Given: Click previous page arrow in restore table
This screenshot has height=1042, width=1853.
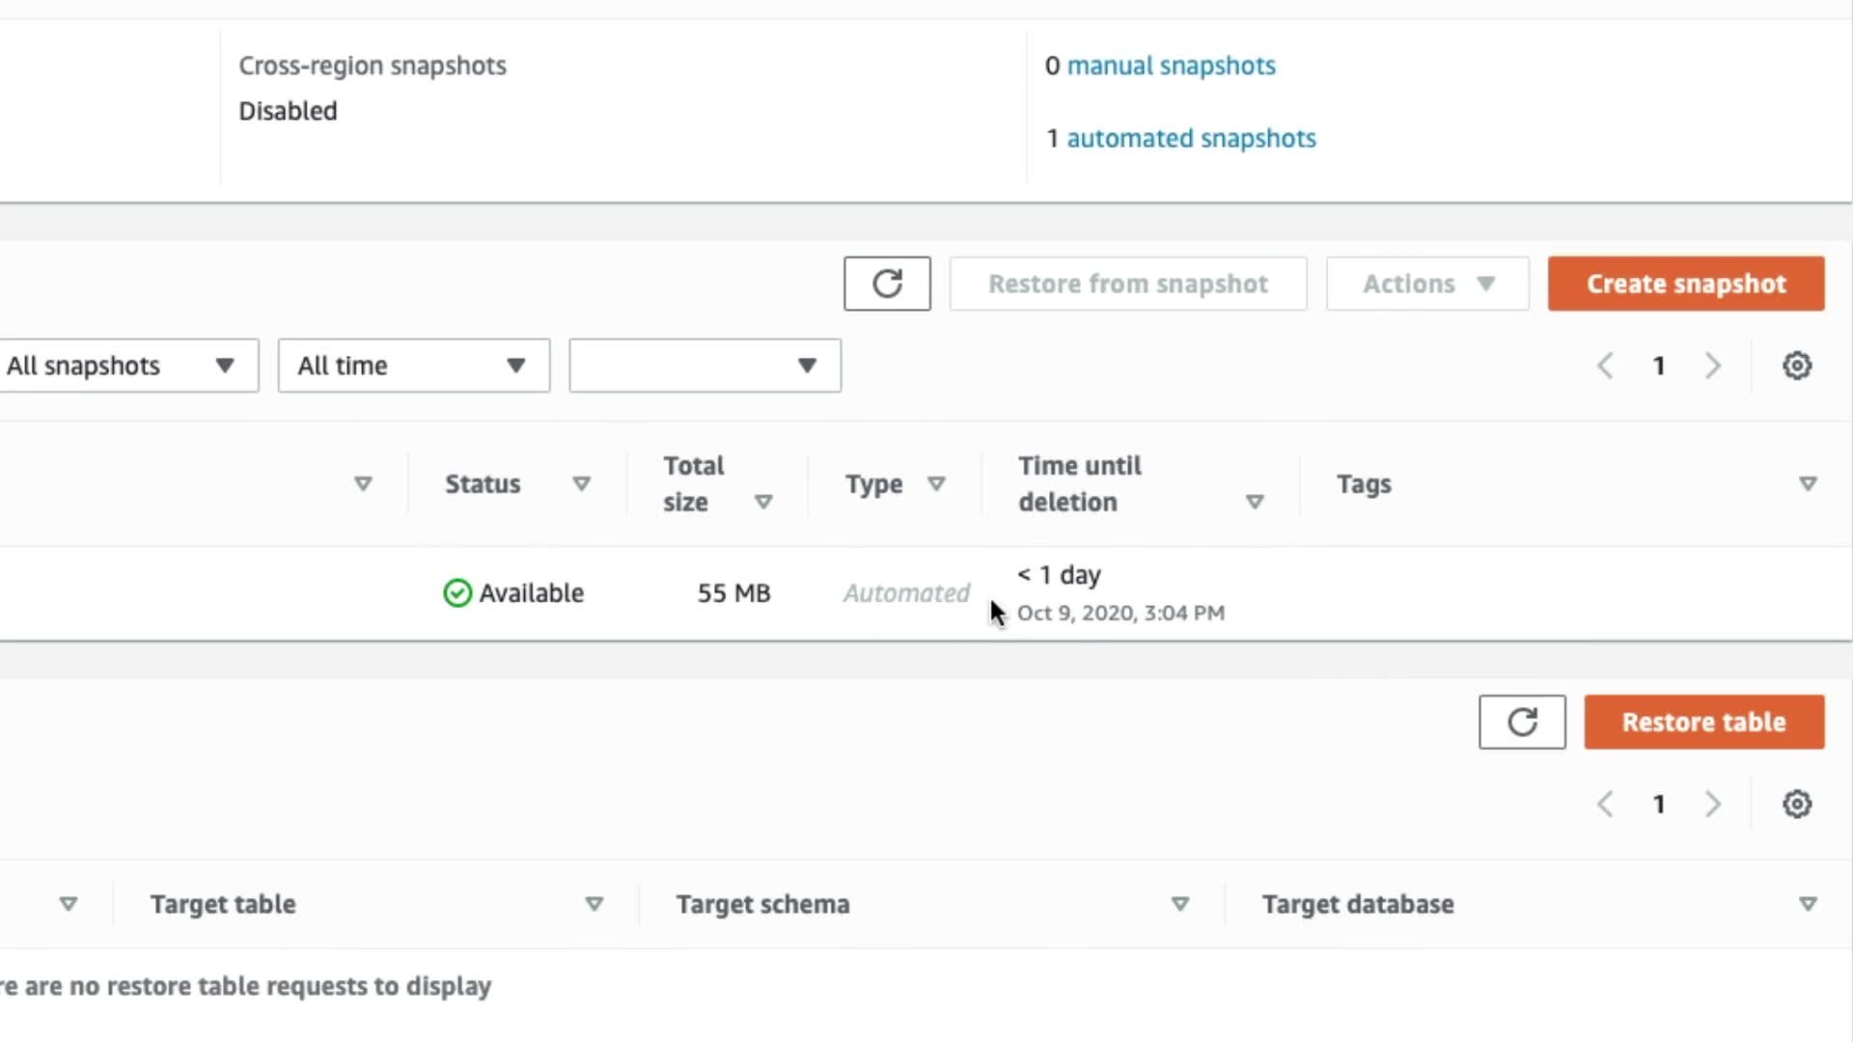Looking at the screenshot, I should tap(1605, 804).
